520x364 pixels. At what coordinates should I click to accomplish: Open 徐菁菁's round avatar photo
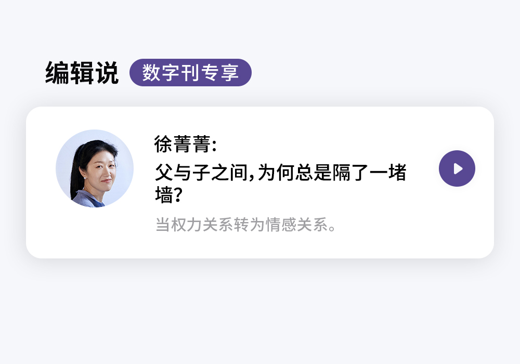(x=95, y=168)
